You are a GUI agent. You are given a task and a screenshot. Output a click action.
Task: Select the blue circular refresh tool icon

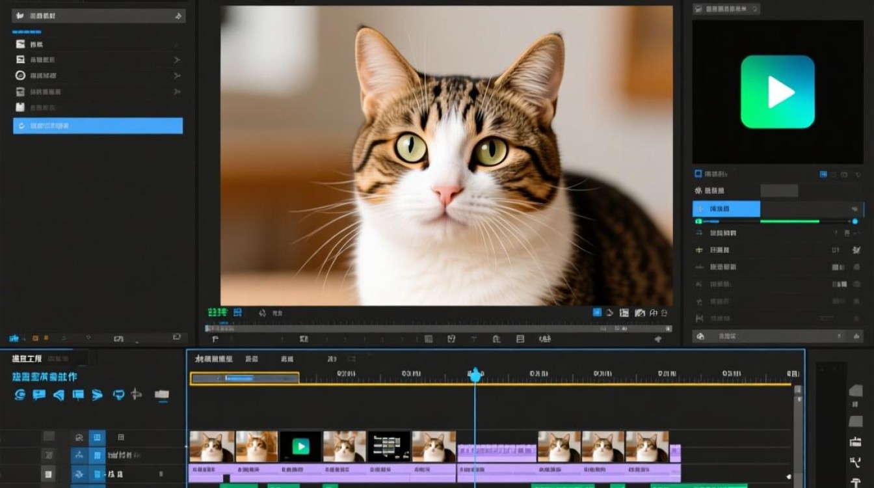point(20,394)
